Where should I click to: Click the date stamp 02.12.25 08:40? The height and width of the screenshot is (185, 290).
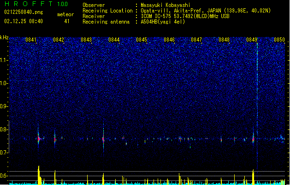coord(24,21)
